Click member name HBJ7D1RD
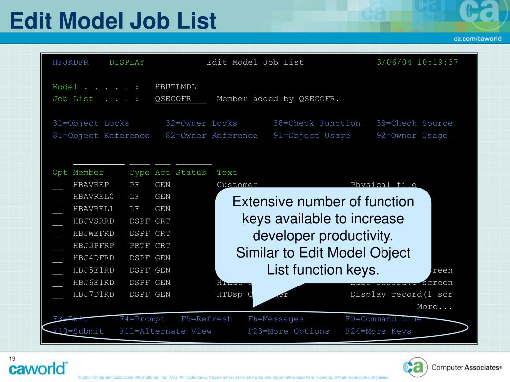510x382 pixels. (93, 294)
